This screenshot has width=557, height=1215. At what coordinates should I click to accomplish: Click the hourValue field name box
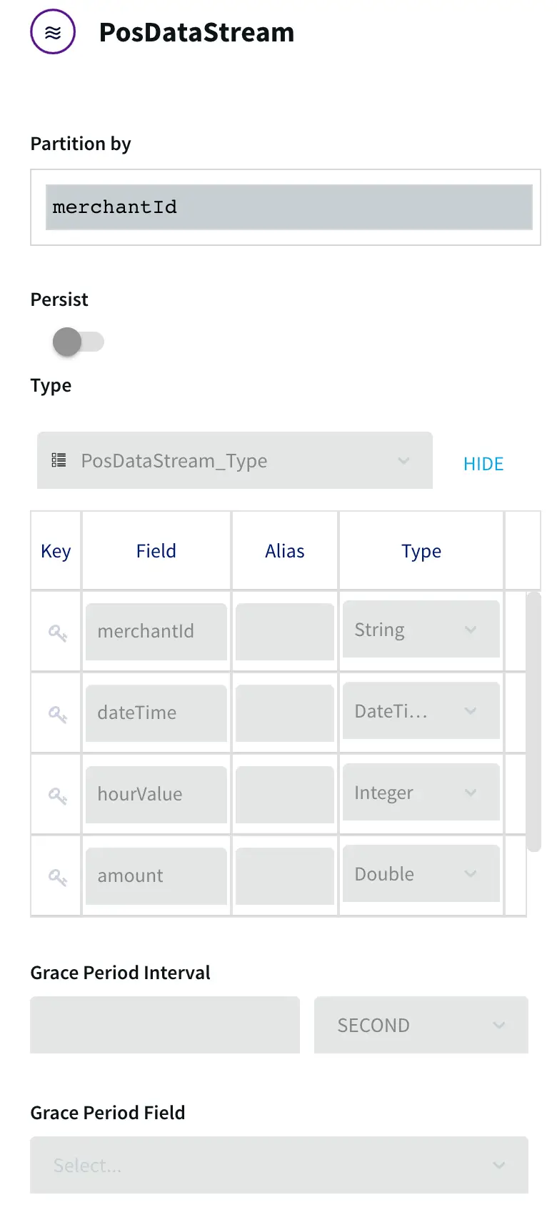click(x=156, y=794)
